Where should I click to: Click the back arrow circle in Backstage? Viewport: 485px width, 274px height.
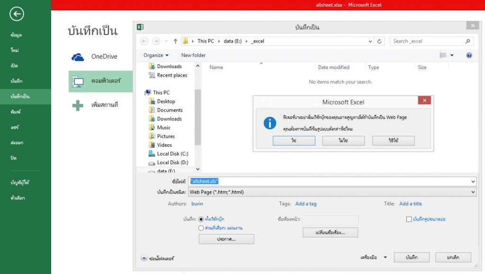17,14
